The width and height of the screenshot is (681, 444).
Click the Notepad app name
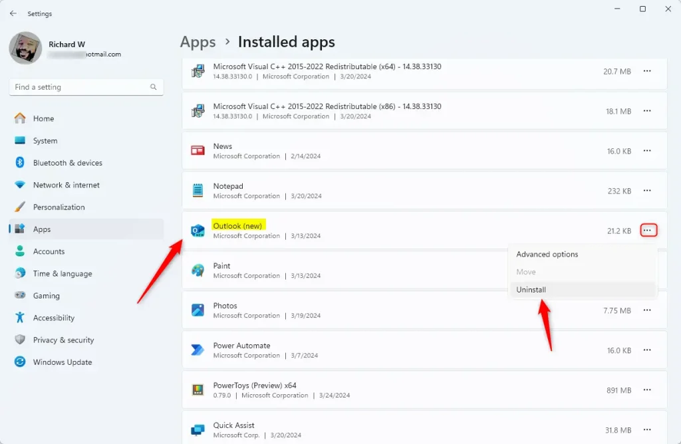point(228,186)
